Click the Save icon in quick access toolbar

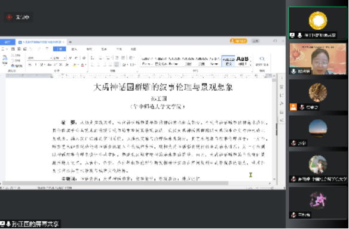coord(13,49)
